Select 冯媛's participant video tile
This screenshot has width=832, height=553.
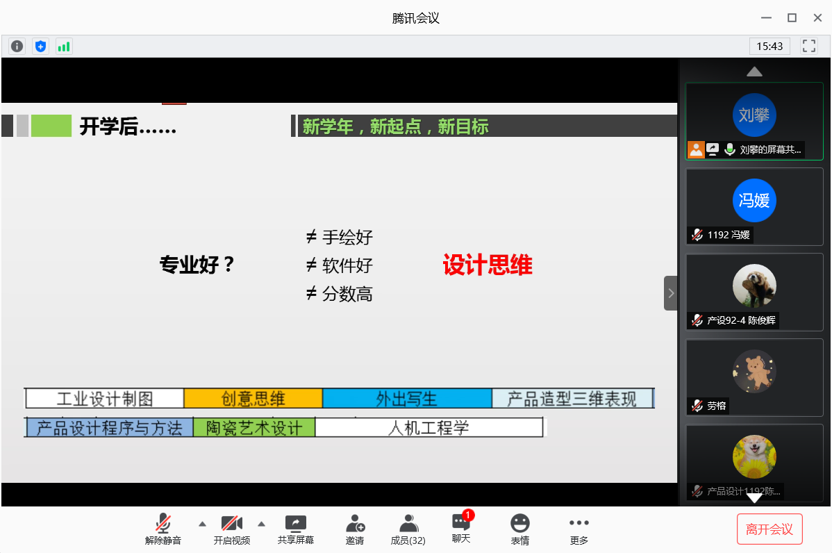[754, 206]
